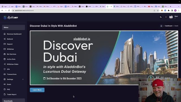Click the fullscreen expand icon

tap(166, 17)
